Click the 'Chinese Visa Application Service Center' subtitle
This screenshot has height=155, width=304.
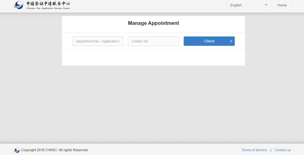(x=48, y=8)
